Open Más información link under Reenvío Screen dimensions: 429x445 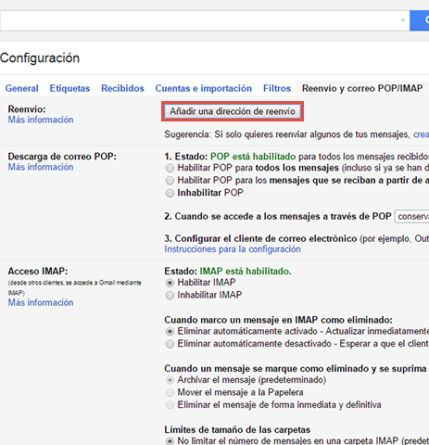pos(41,120)
